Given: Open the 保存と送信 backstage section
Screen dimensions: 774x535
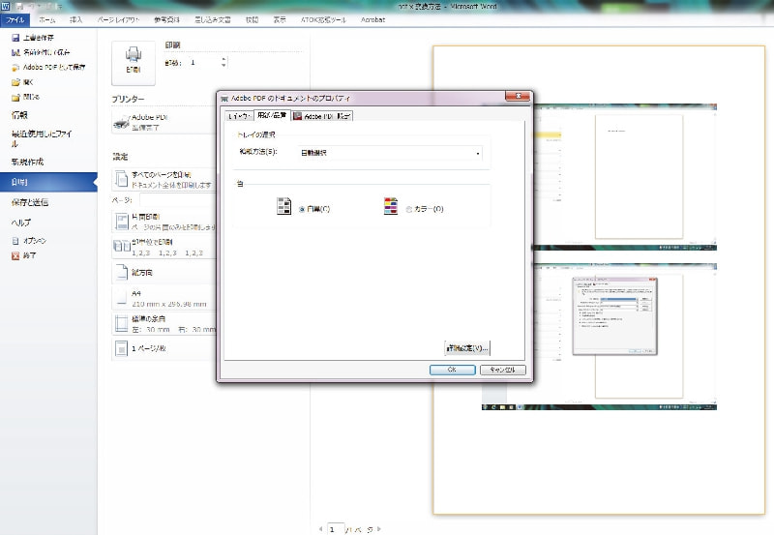Looking at the screenshot, I should (x=30, y=202).
